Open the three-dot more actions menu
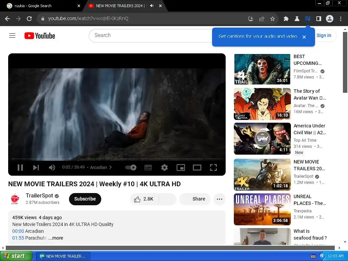This screenshot has width=348, height=261. click(x=220, y=199)
